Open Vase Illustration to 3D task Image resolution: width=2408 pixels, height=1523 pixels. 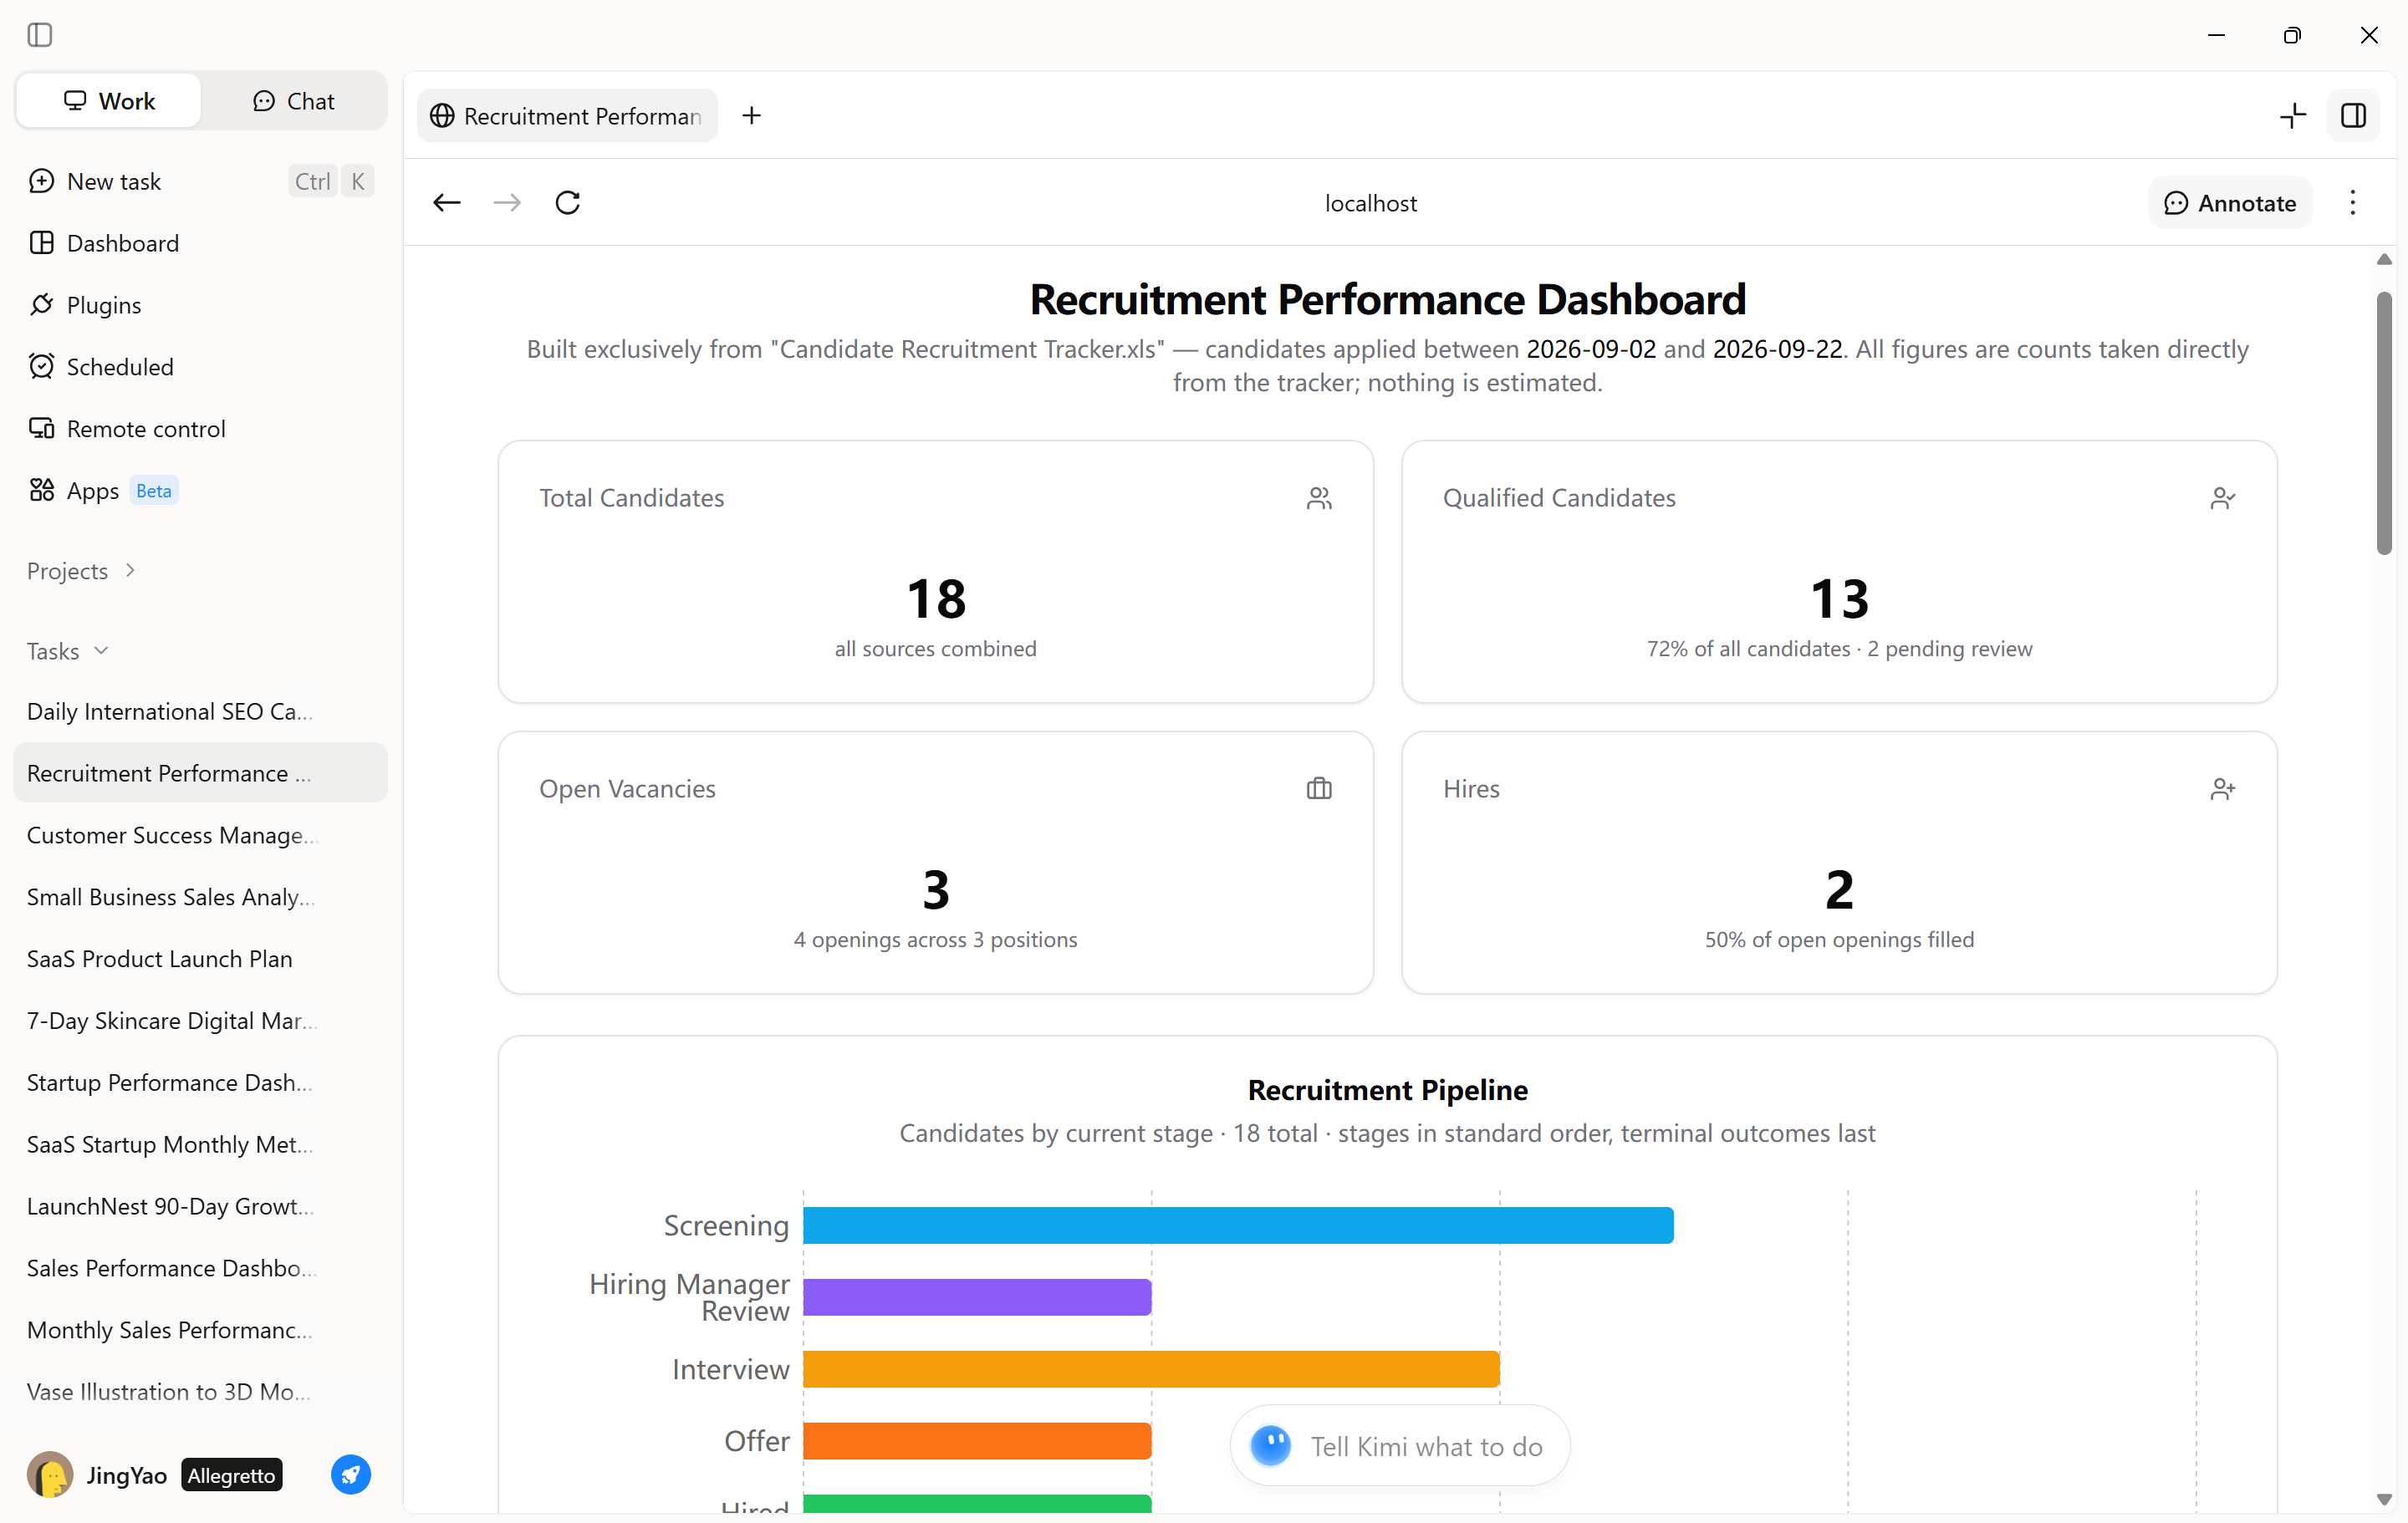click(x=200, y=1392)
